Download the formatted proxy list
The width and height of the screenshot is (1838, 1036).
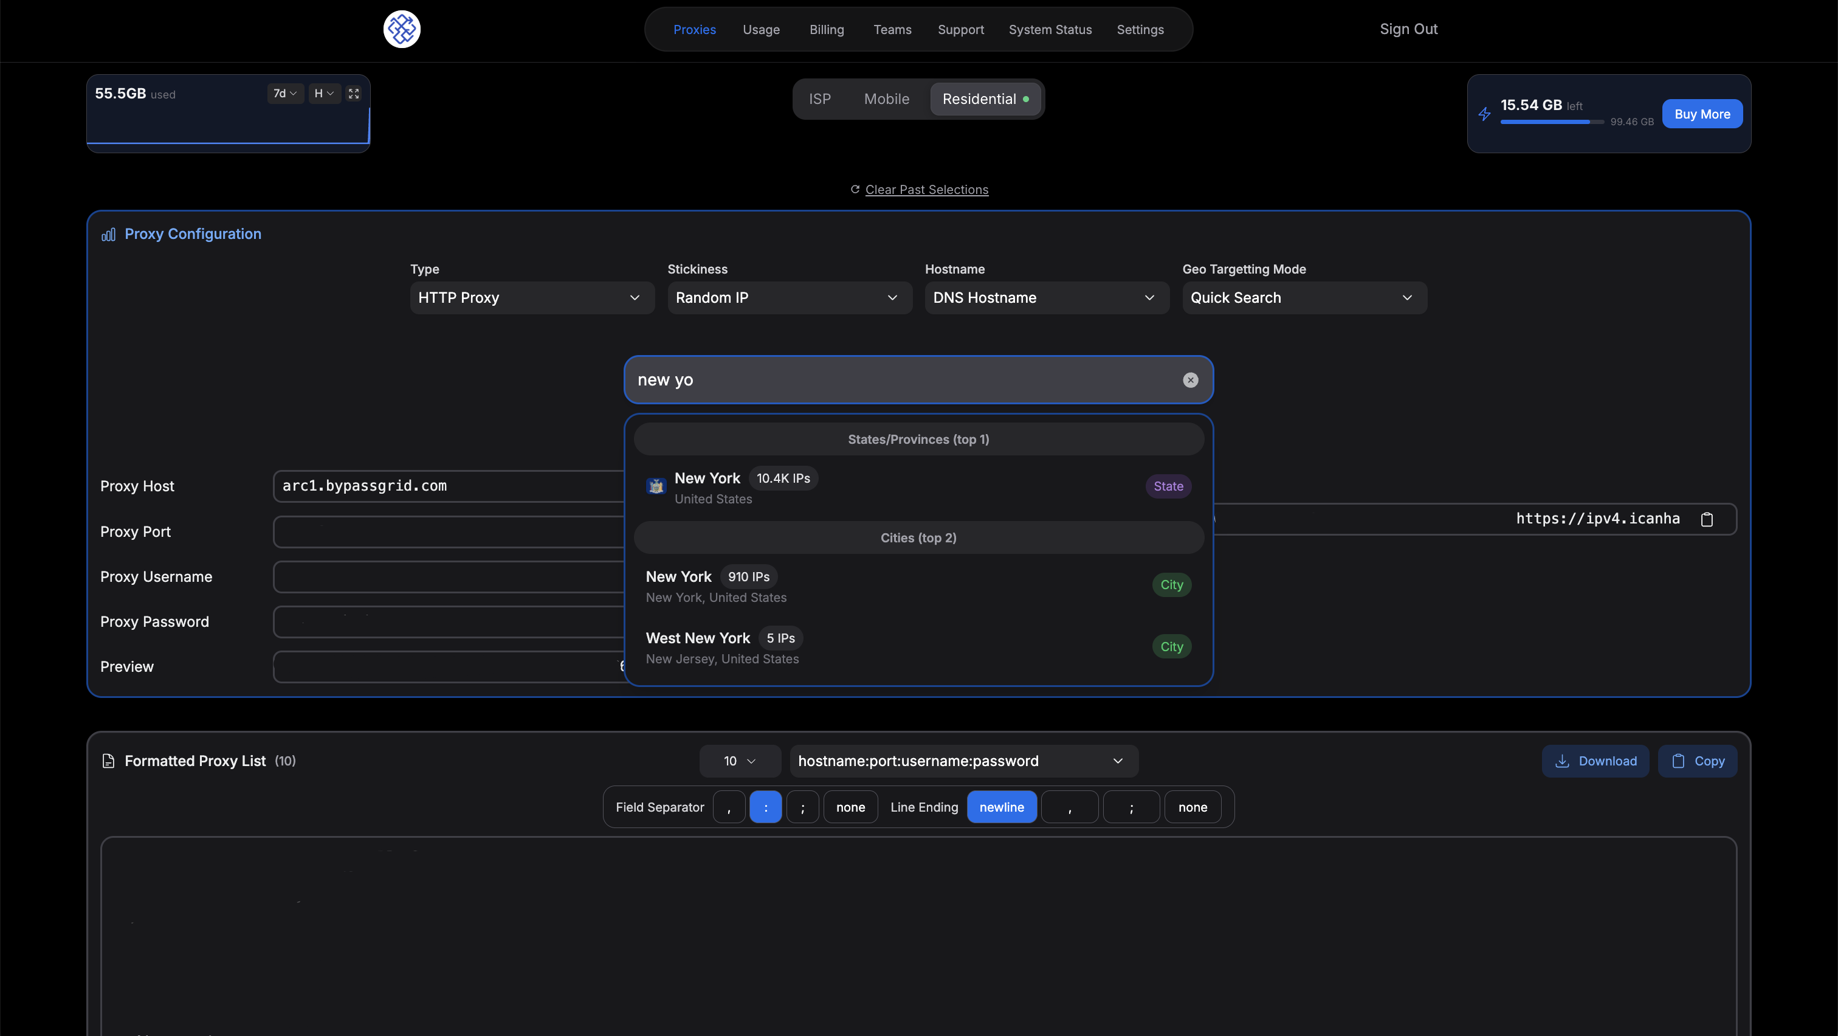[x=1595, y=761]
